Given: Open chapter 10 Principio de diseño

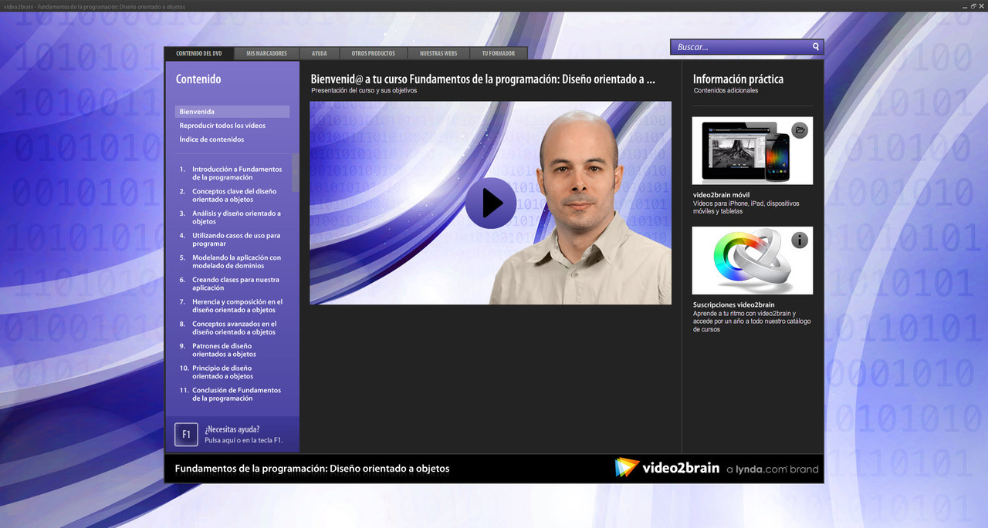Looking at the screenshot, I should [217, 372].
